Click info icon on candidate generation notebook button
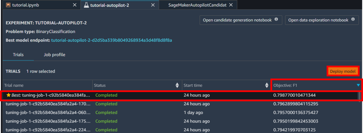 [276, 20]
